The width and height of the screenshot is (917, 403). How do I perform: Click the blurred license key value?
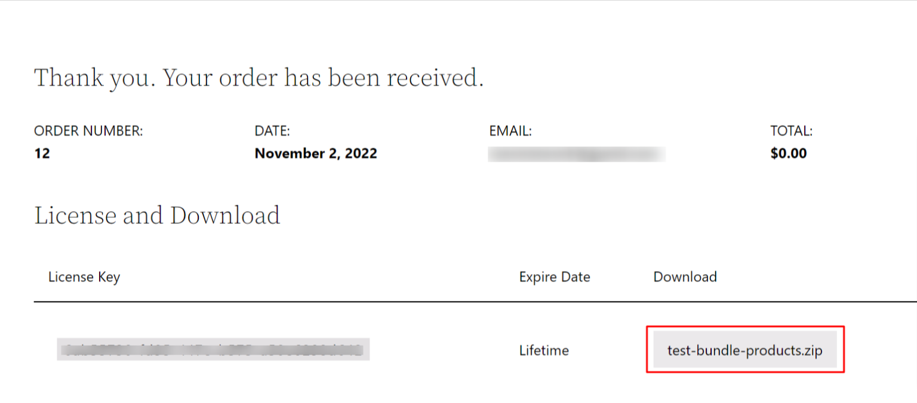point(213,349)
